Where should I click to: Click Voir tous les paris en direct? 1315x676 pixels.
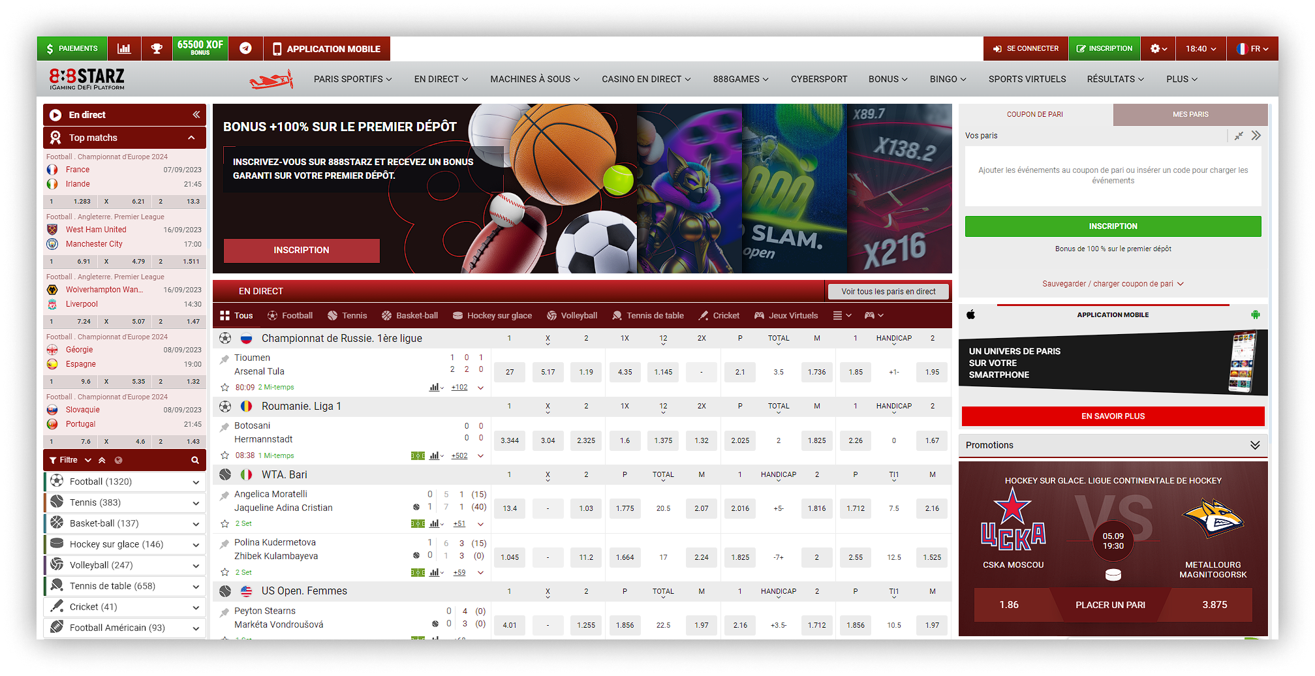pyautogui.click(x=888, y=292)
